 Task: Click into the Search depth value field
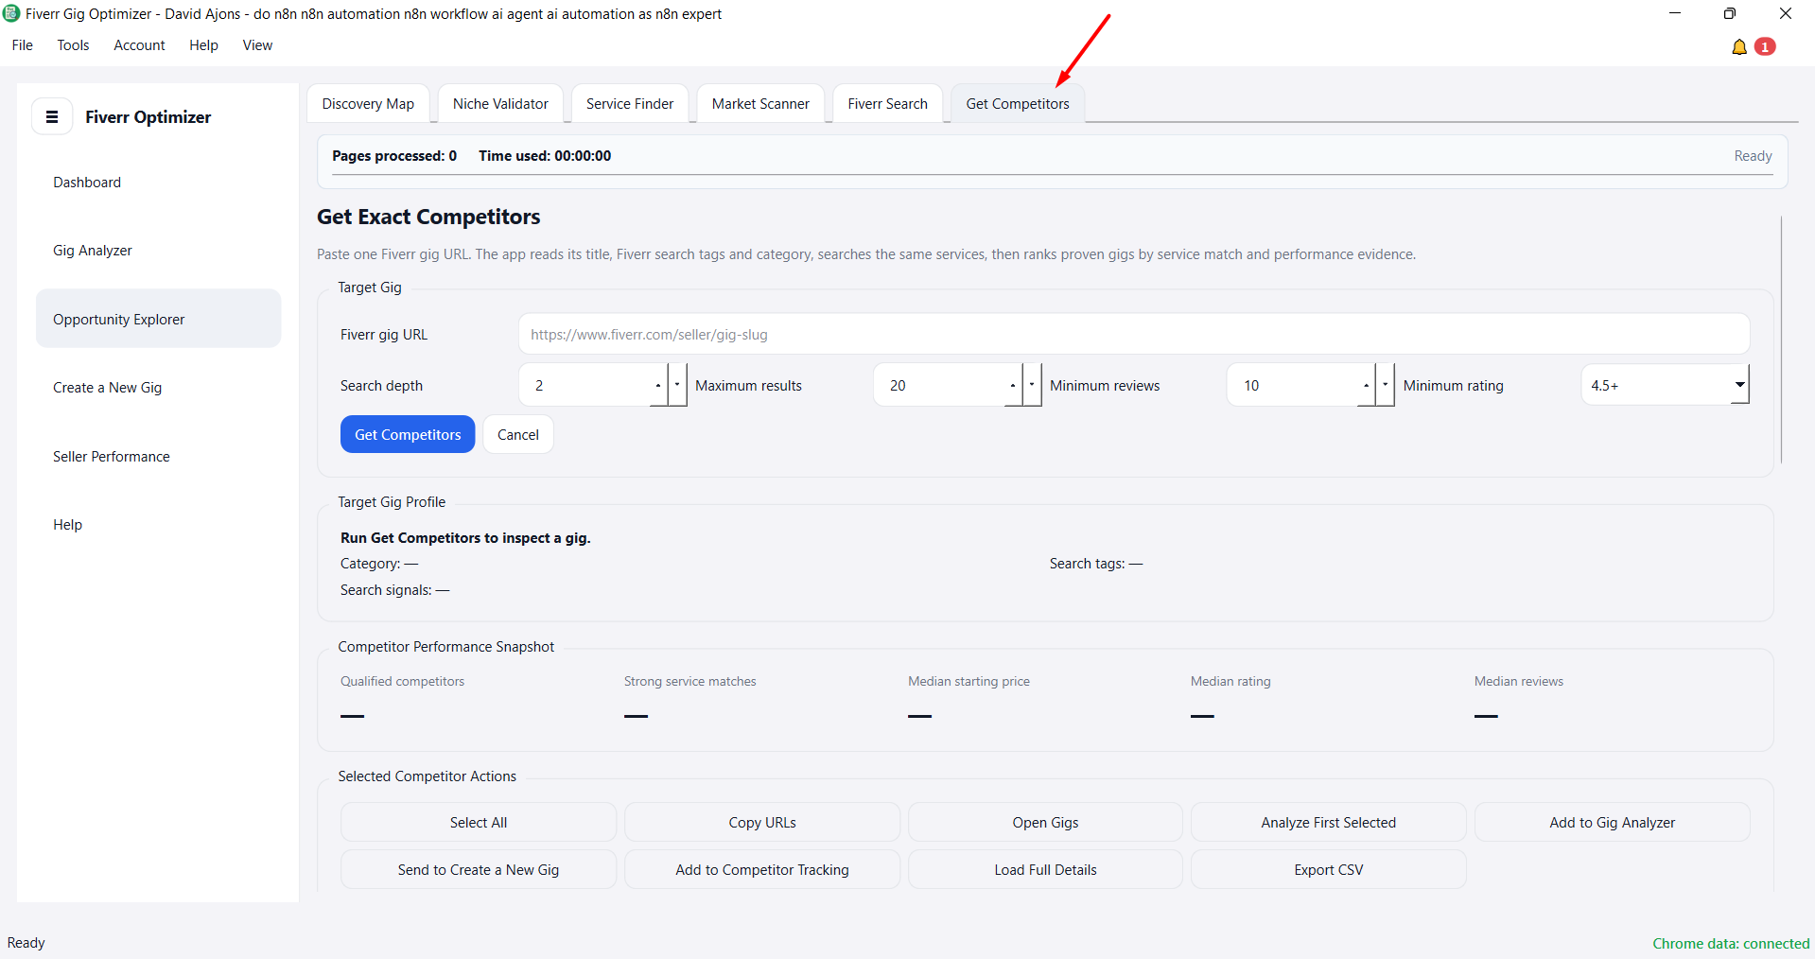[585, 385]
